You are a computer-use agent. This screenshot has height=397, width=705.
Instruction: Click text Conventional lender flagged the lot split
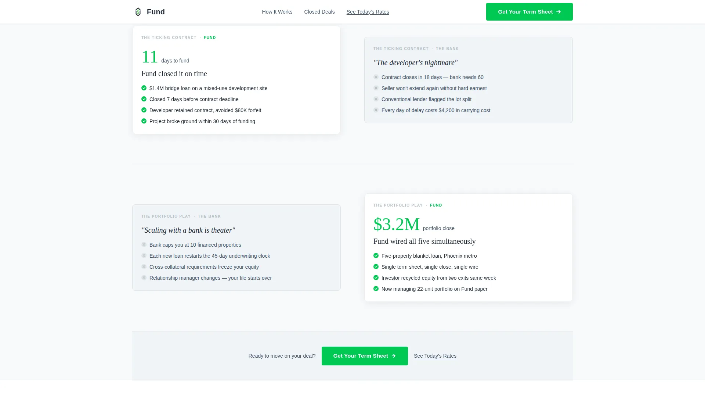pyautogui.click(x=426, y=99)
